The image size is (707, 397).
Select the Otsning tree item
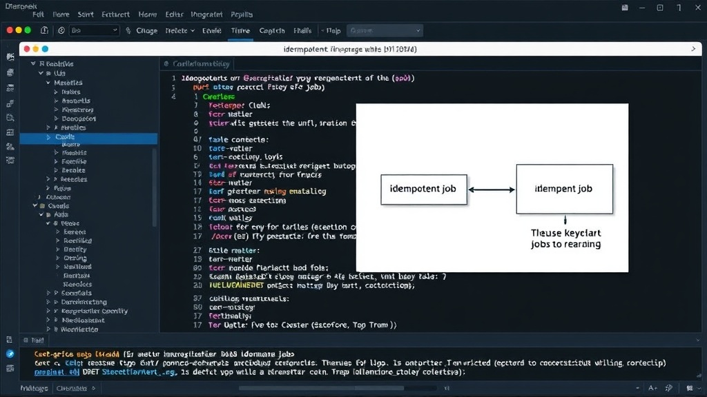[75, 258]
